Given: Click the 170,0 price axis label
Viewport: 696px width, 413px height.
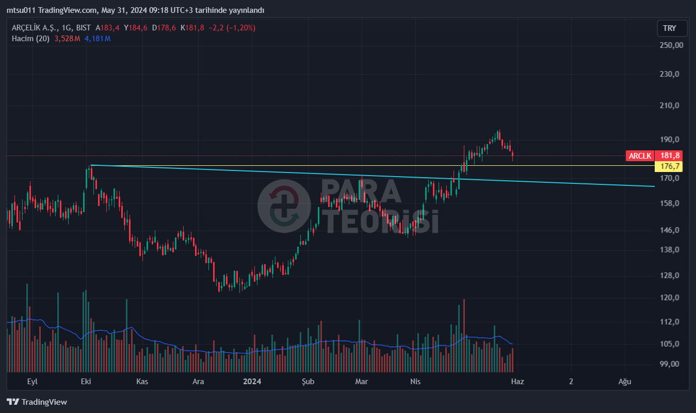Looking at the screenshot, I should click(x=670, y=178).
